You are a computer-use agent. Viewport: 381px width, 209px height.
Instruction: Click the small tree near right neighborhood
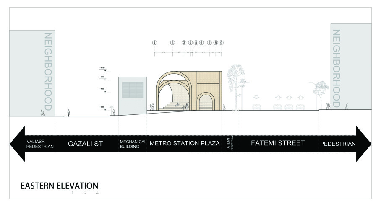click(321, 95)
